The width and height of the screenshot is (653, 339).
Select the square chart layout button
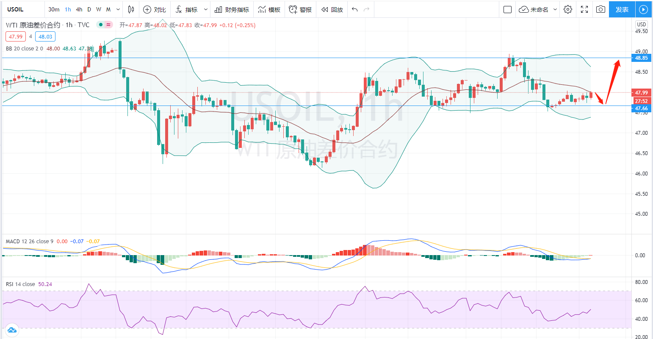pyautogui.click(x=507, y=9)
